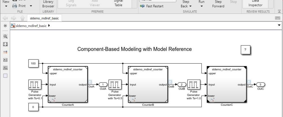The height and width of the screenshot is (117, 283).
Task: Select the Constant block with value 0
Action: (33, 107)
